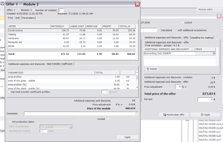Open Additional expenses and discounts tab
This screenshot has width=223, height=142.
click(x=26, y=64)
